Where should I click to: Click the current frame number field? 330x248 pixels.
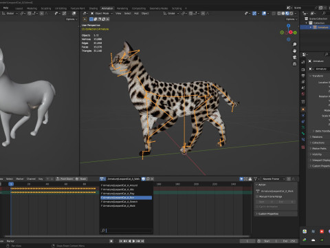[x=247, y=241]
